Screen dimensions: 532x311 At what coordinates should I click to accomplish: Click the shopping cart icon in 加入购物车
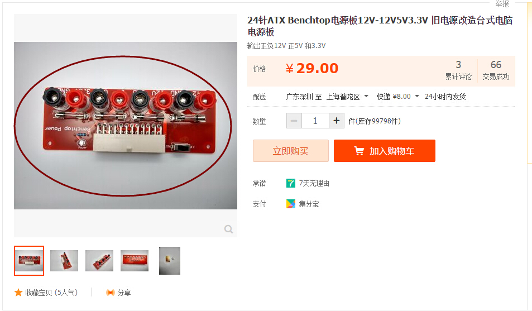[x=359, y=151]
